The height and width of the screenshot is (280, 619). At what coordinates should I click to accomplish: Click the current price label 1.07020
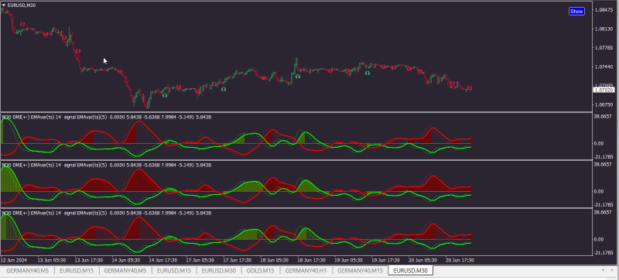coord(604,90)
